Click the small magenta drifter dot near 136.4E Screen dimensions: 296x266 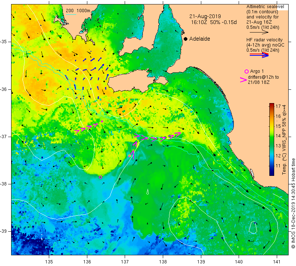(102, 122)
